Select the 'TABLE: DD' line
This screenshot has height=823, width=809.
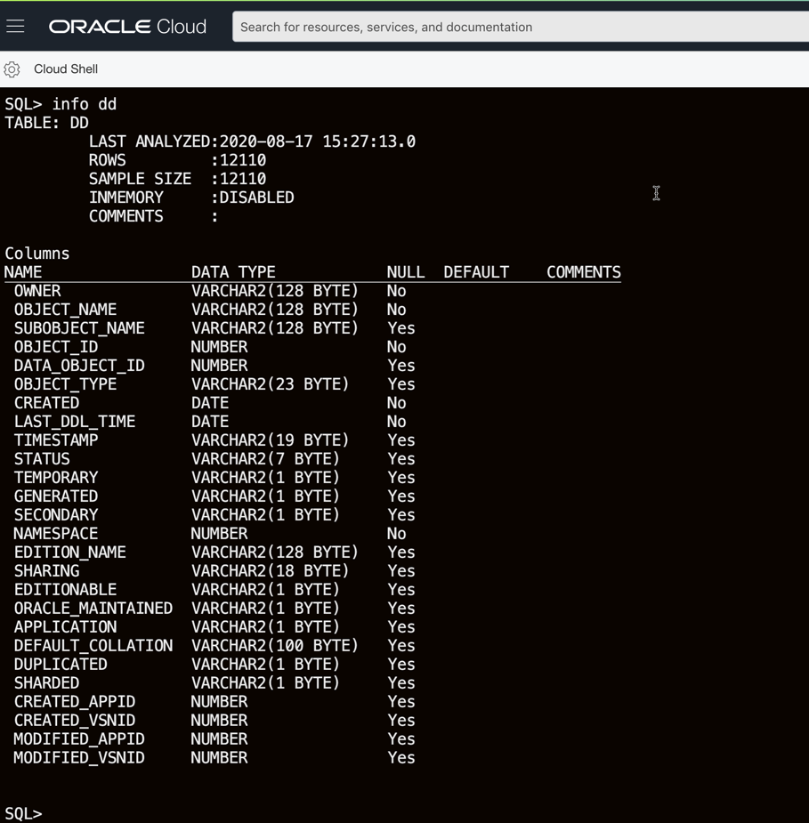click(46, 123)
